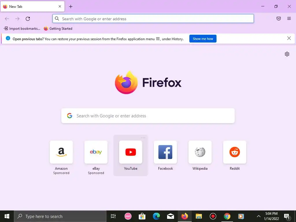Open the Wikipedia shortcut tile
296x222 pixels.
[200, 152]
